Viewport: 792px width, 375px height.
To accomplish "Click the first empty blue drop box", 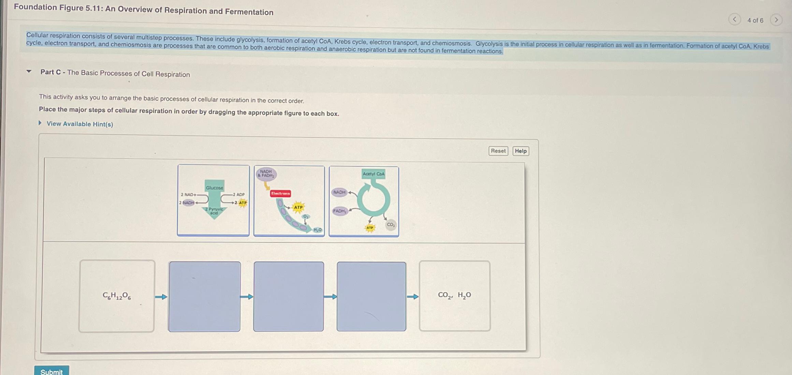I will point(204,297).
